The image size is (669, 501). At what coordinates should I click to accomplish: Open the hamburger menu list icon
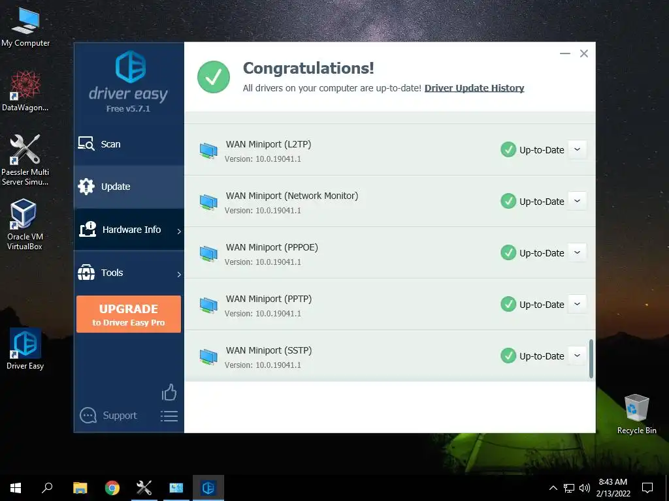point(169,416)
